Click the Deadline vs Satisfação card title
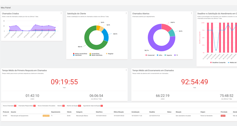This screenshot has width=237, height=126. click(217, 14)
